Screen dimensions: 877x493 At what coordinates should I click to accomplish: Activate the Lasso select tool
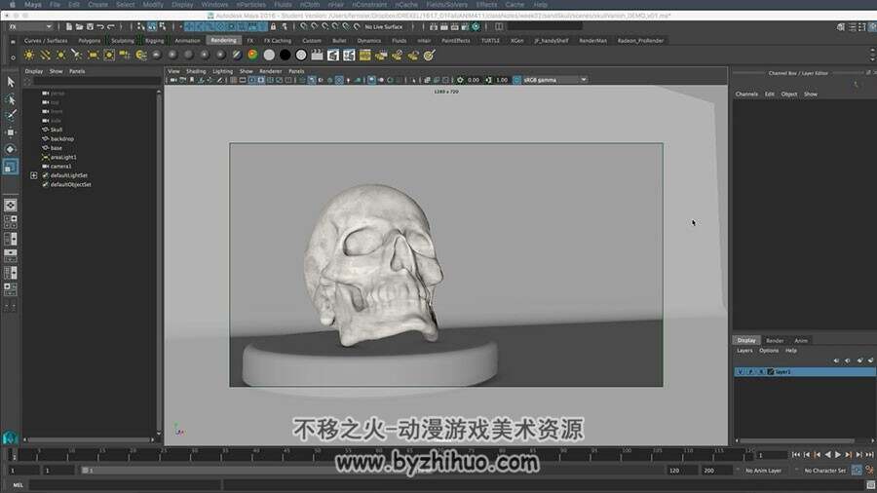(11, 99)
